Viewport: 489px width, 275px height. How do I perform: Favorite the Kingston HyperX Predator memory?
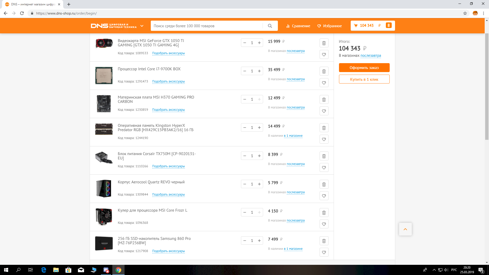(x=324, y=139)
